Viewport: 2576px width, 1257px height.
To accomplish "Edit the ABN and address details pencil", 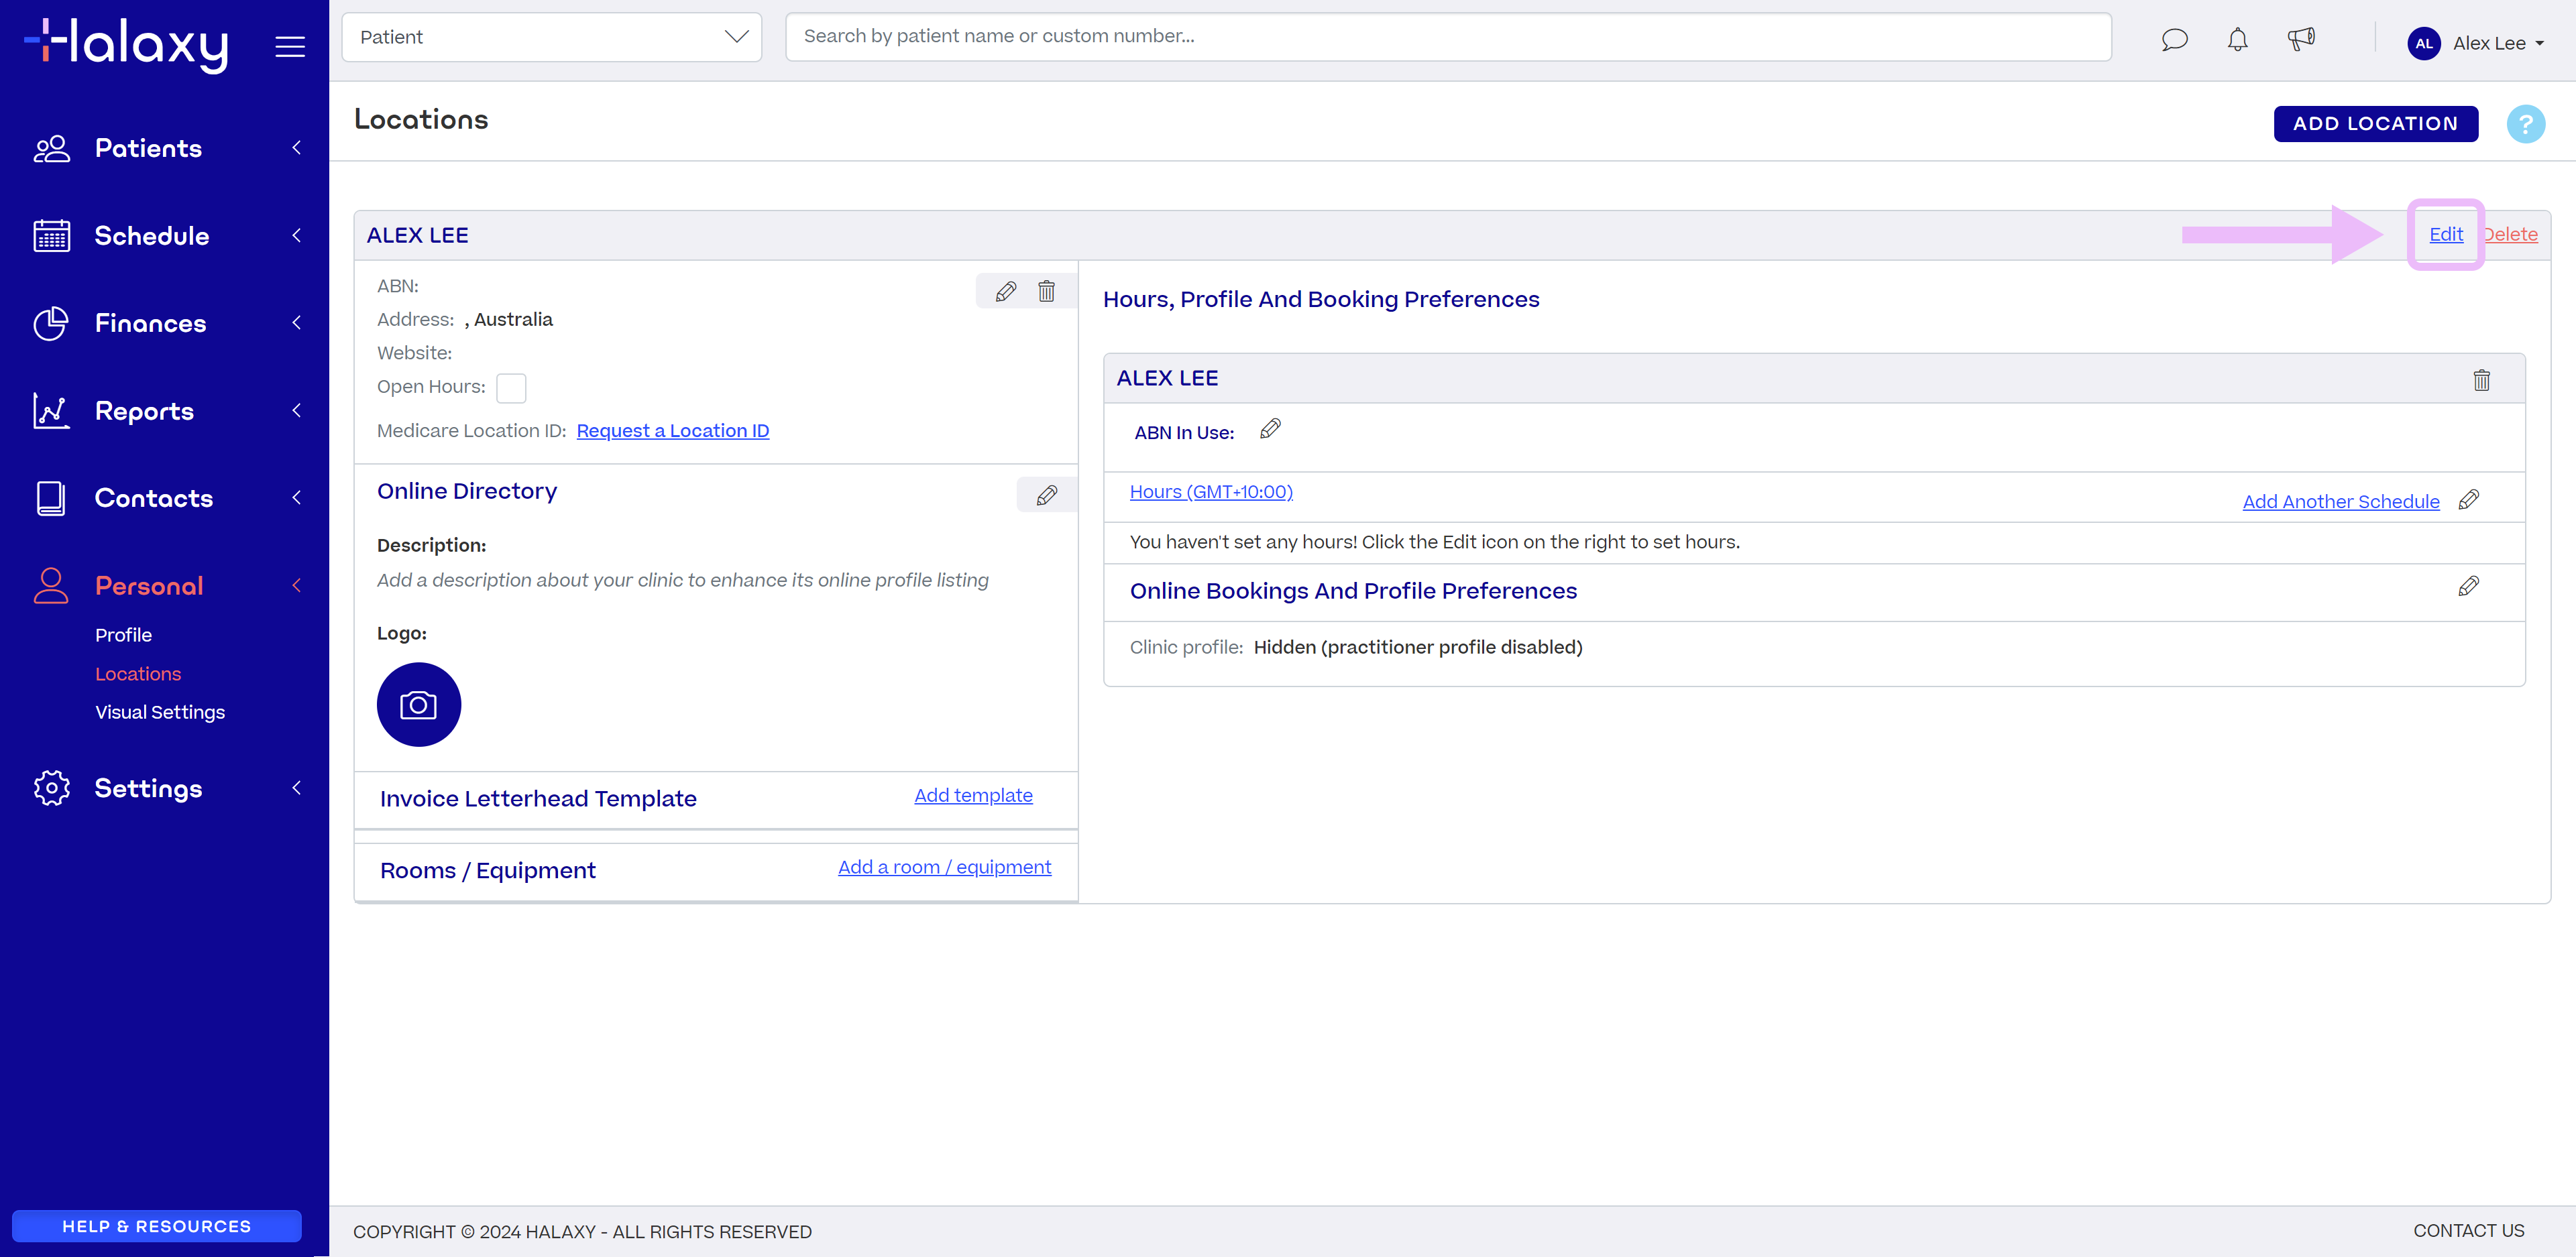I will [1005, 291].
